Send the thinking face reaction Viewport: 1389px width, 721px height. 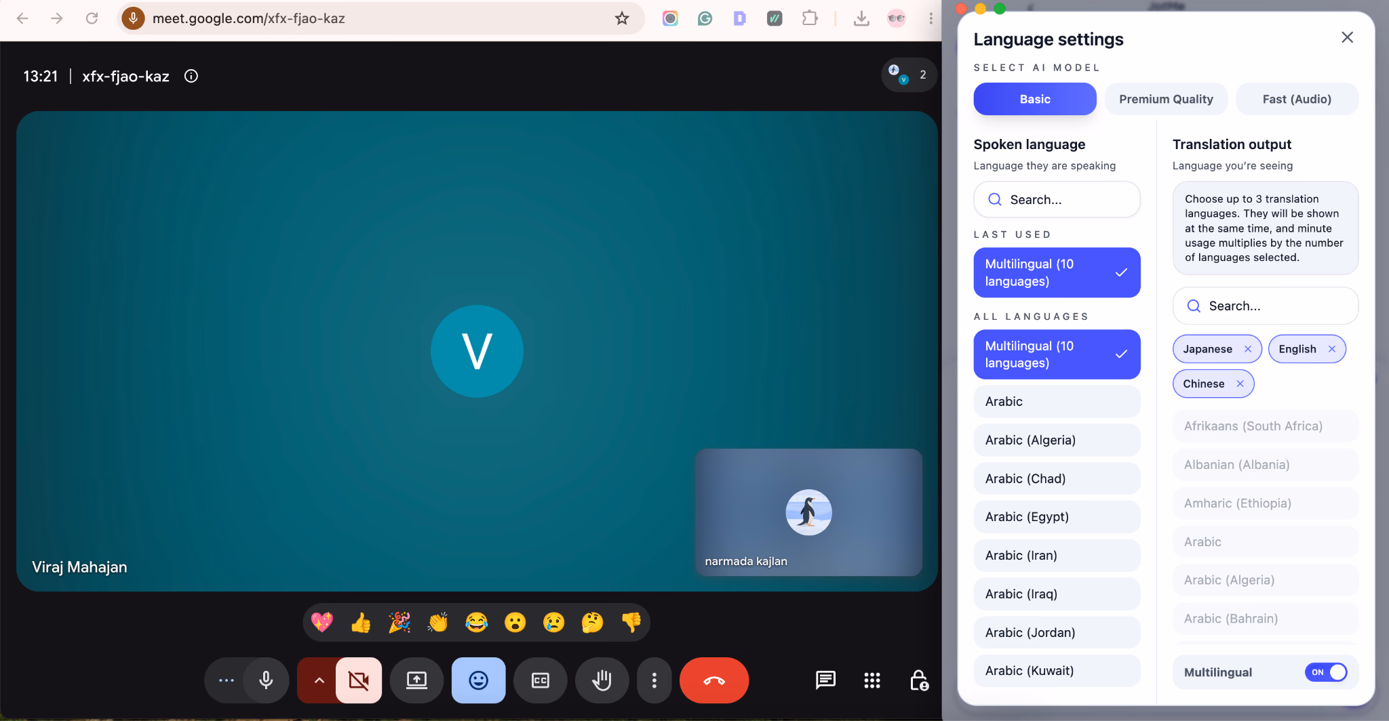click(592, 622)
